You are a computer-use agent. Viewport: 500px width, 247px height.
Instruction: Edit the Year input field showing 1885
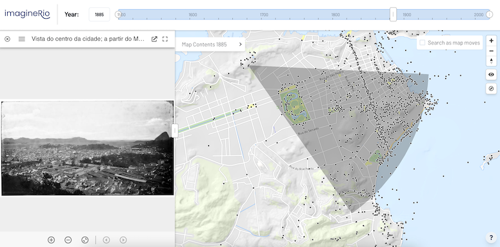tap(99, 15)
